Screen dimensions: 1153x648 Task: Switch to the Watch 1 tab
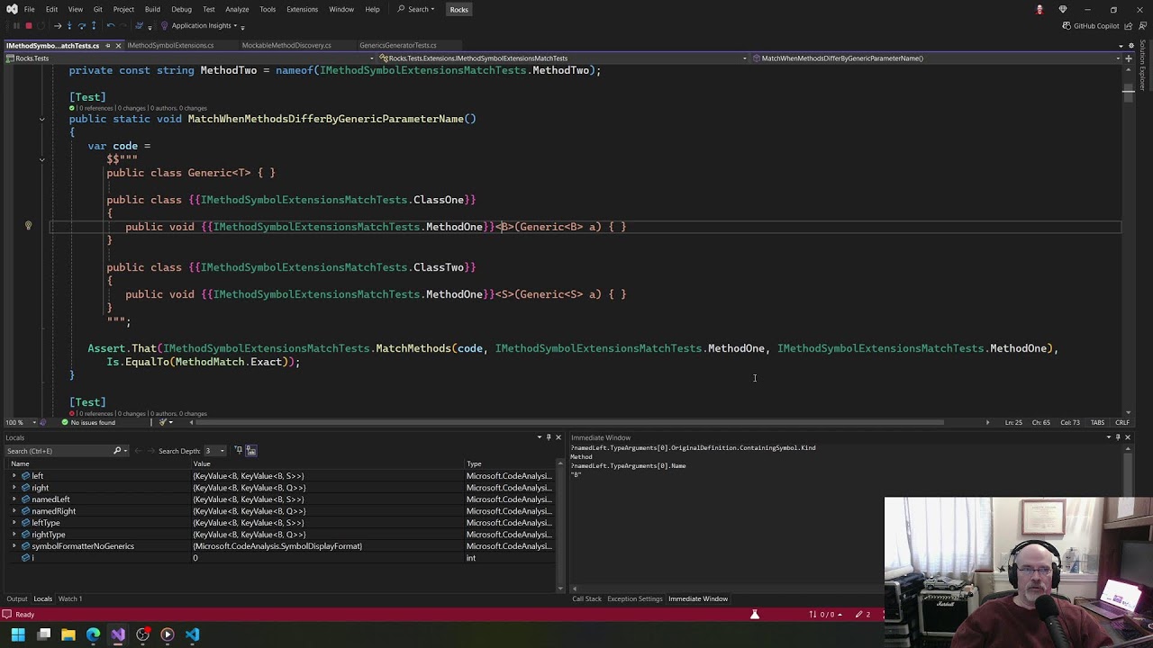point(70,598)
